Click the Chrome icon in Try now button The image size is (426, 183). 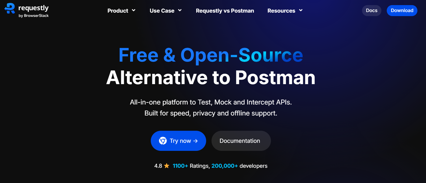coord(163,141)
